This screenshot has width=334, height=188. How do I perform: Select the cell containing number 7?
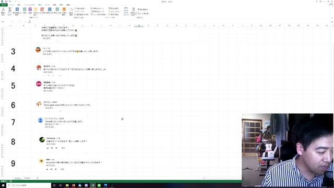tap(13, 122)
